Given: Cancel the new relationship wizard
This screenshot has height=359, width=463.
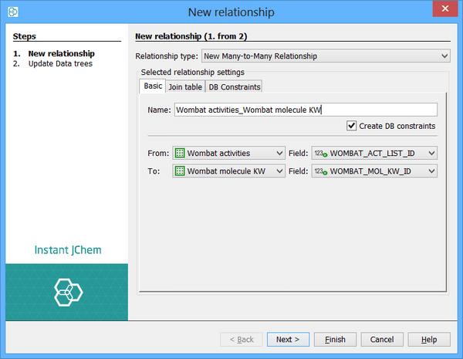Looking at the screenshot, I should pyautogui.click(x=382, y=340).
